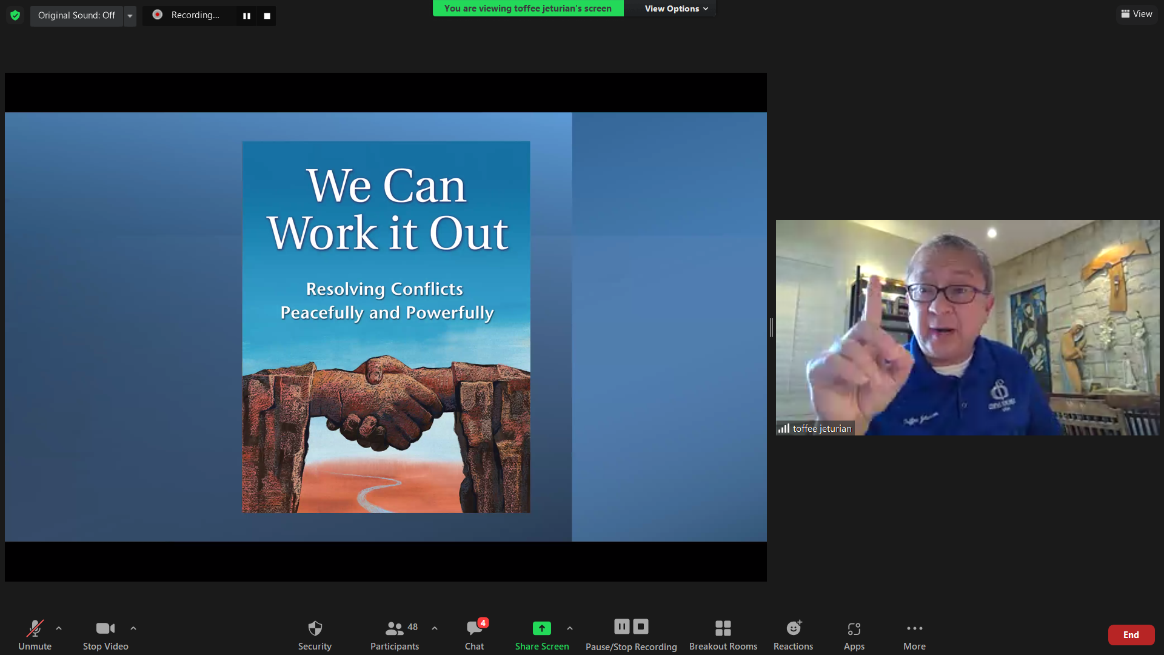Screen dimensions: 1164x655
Task: Expand audio settings chevron beside Unmute
Action: [x=59, y=628]
